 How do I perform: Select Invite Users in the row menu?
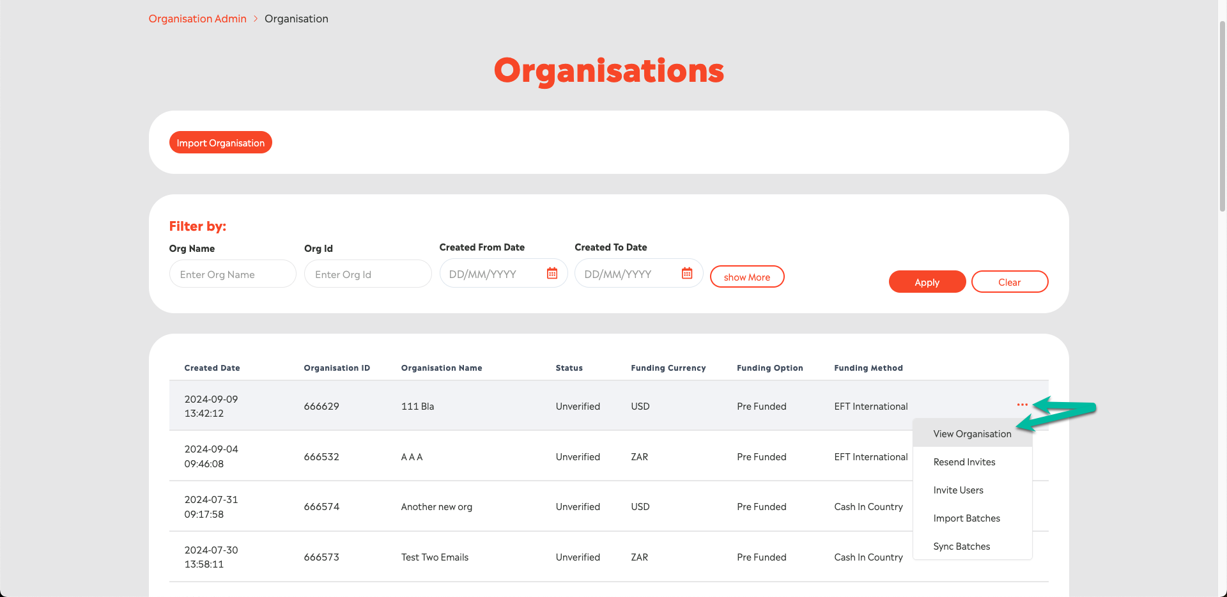coord(958,490)
